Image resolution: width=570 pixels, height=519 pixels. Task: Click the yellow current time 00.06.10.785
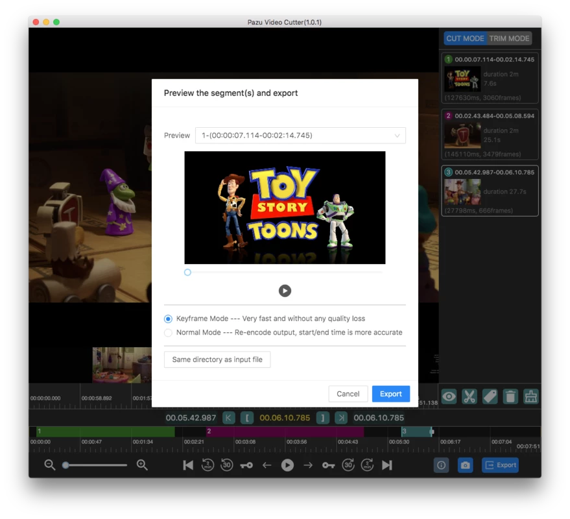click(x=285, y=418)
